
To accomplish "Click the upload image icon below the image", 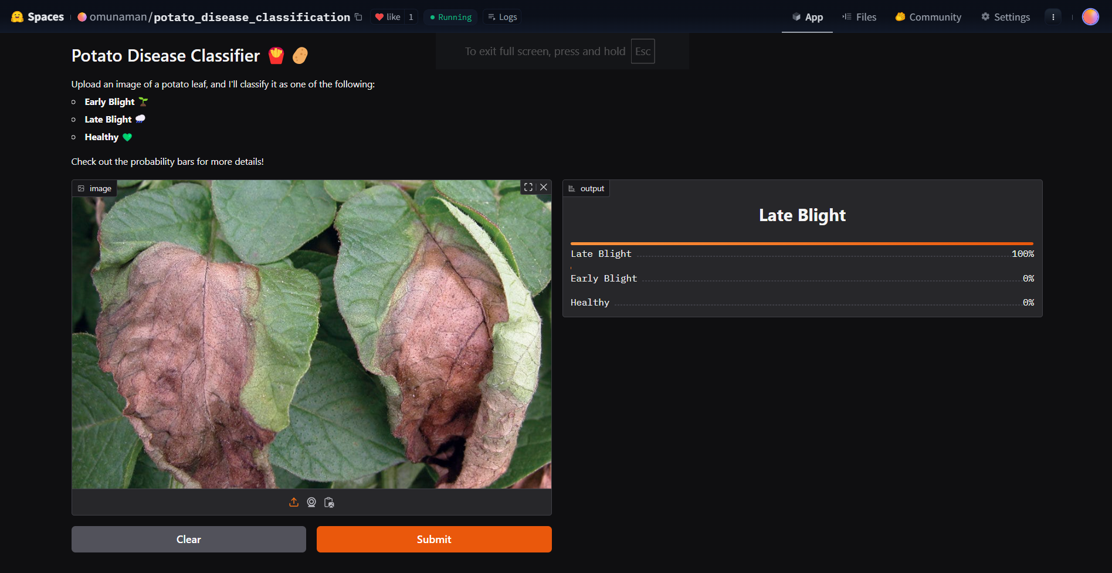I will point(294,503).
